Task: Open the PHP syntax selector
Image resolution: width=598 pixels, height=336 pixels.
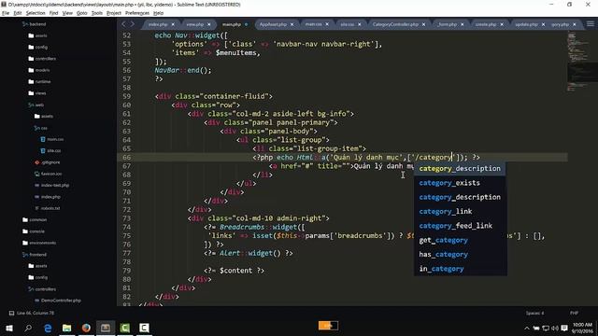Action: [574, 314]
